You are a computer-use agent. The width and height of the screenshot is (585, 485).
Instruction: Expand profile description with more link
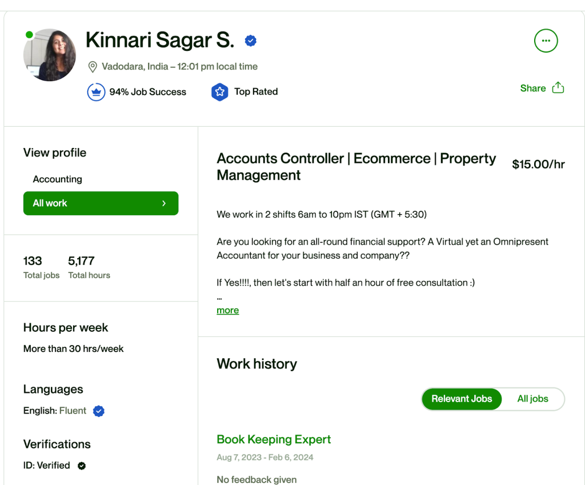[227, 310]
